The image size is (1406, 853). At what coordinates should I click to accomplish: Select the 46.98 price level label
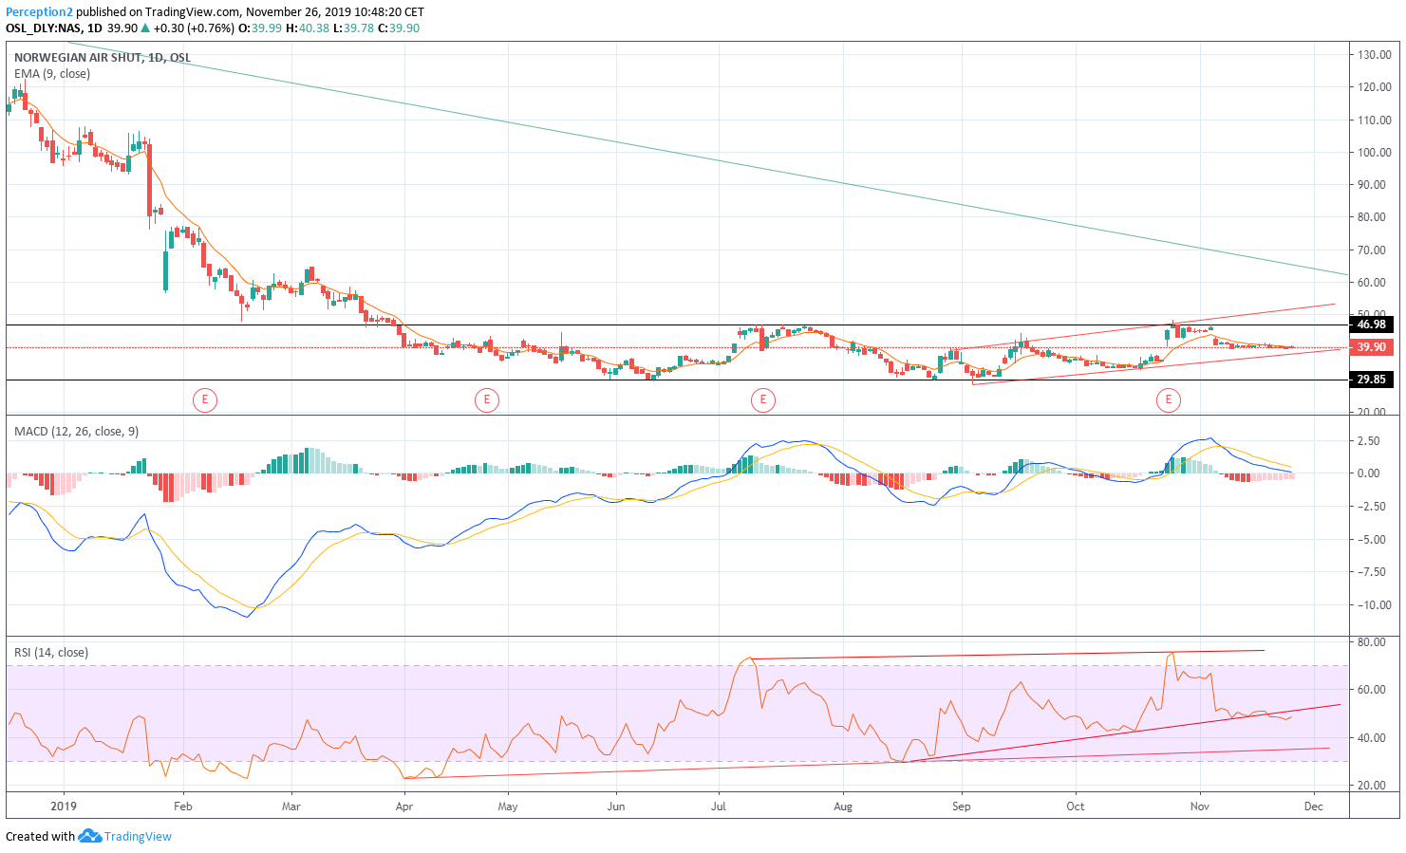pyautogui.click(x=1371, y=325)
